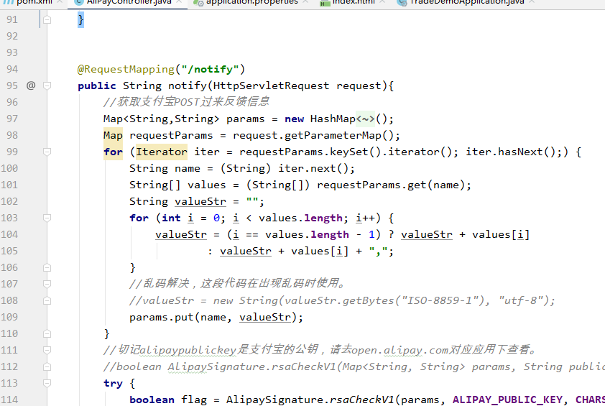Screen dimensions: 605x406
Task: Expand the folded <~> diamond after HashMap
Action: tap(365, 119)
